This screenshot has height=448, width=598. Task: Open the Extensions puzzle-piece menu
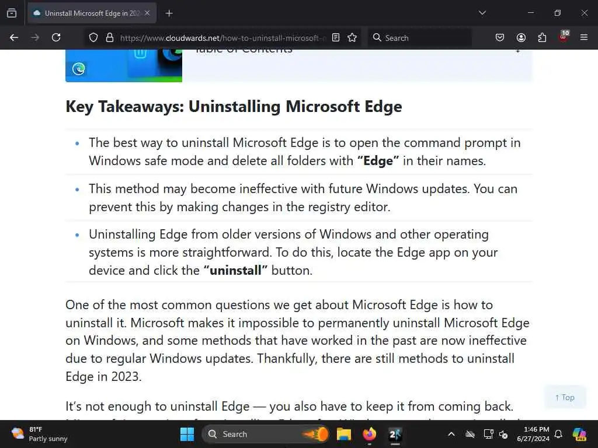[x=542, y=37]
